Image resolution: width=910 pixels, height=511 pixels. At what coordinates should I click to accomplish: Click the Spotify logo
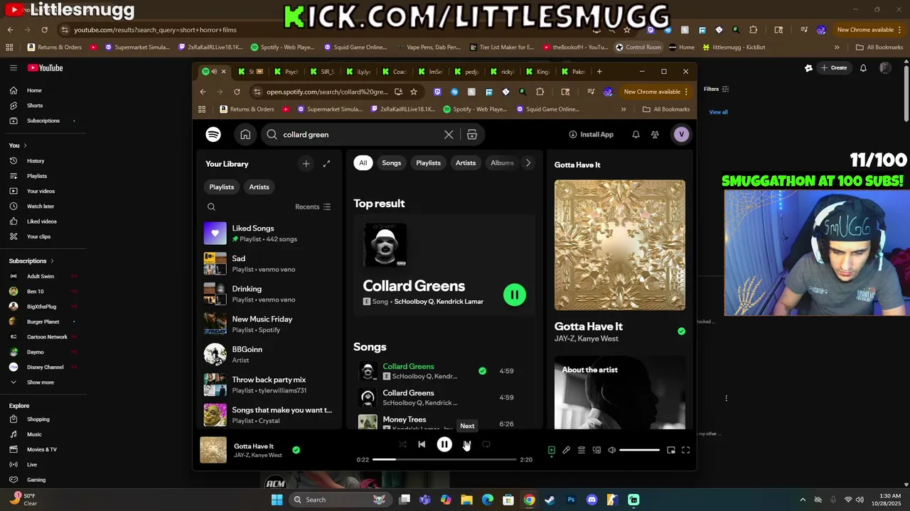(x=213, y=134)
